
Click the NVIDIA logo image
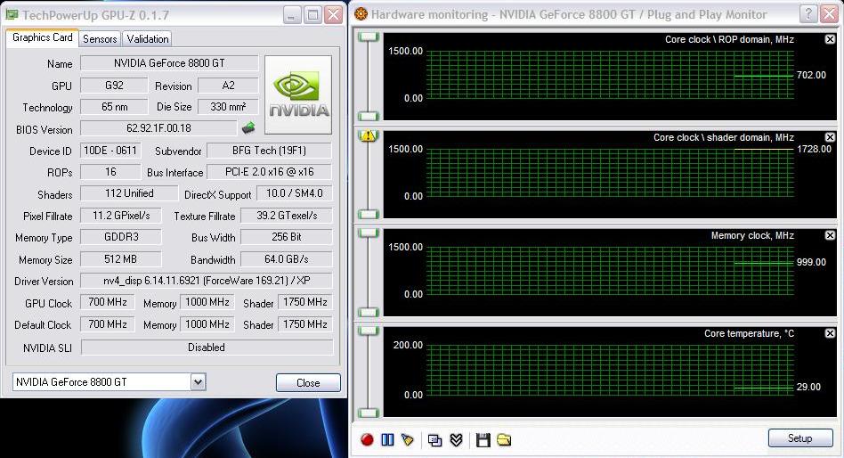[x=298, y=95]
